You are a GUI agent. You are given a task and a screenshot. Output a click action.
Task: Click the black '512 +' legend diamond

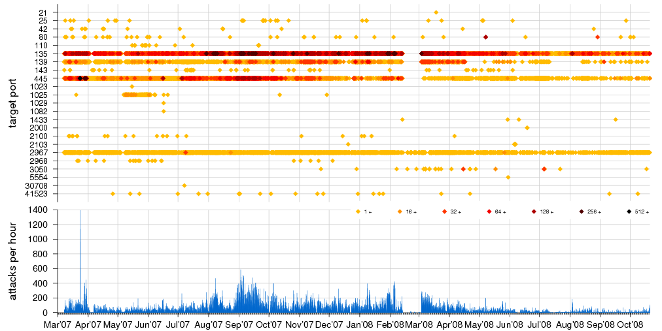629,212
